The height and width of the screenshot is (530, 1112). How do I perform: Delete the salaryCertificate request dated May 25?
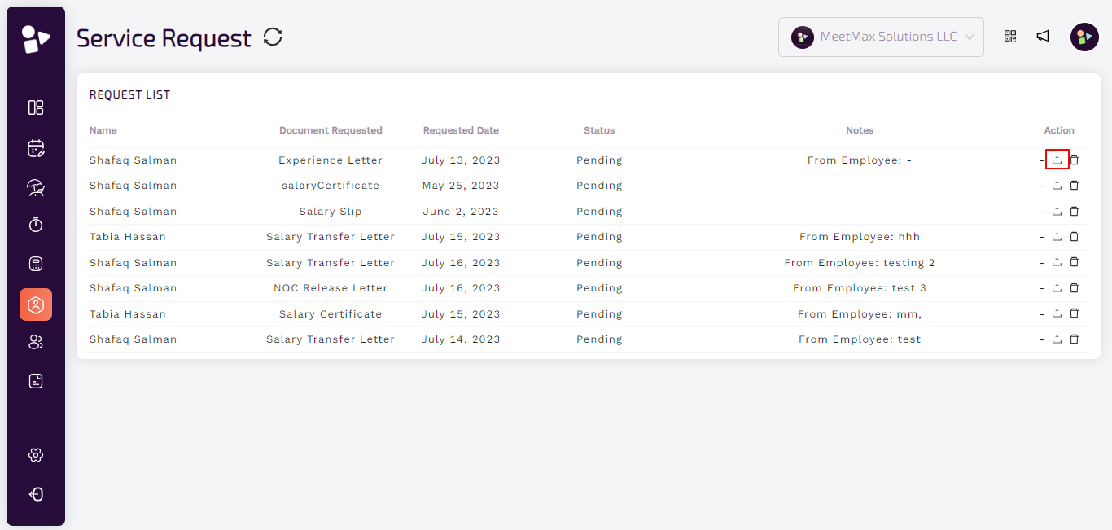[1074, 186]
